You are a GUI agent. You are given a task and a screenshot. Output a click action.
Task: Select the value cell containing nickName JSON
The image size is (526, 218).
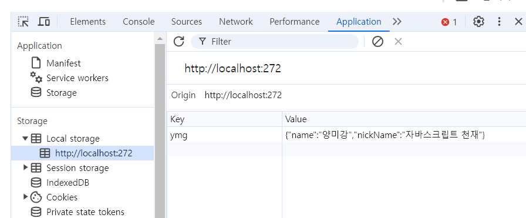pos(404,135)
